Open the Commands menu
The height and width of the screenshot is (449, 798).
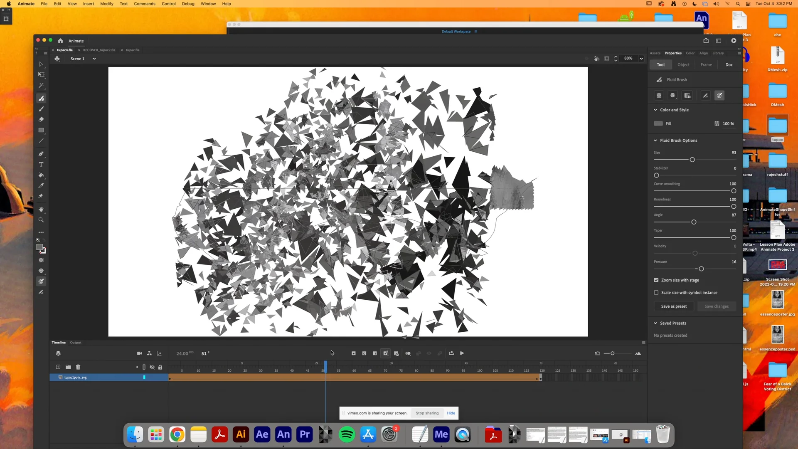point(144,4)
